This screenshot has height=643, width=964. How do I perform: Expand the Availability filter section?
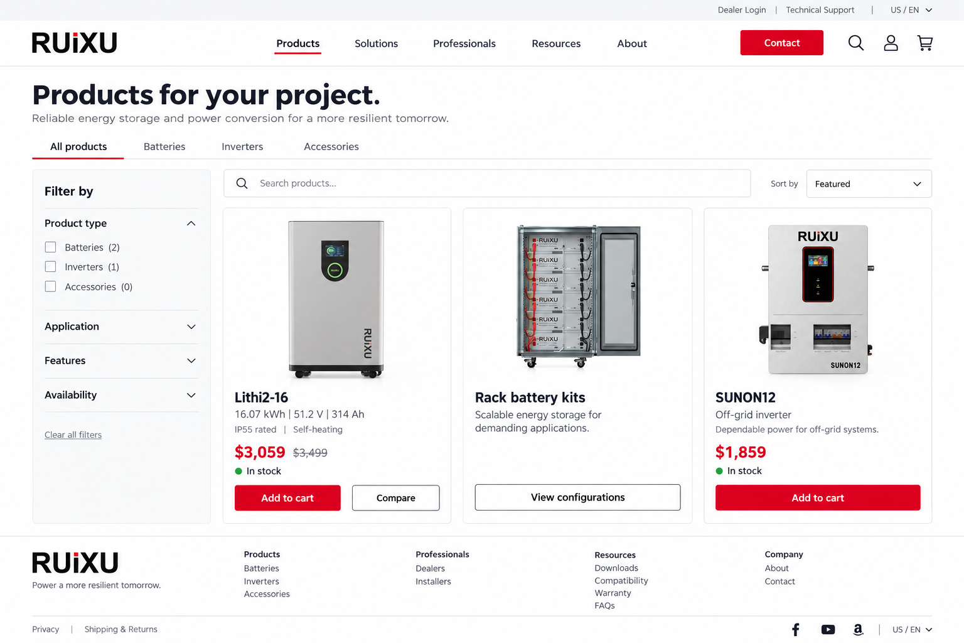click(x=191, y=395)
